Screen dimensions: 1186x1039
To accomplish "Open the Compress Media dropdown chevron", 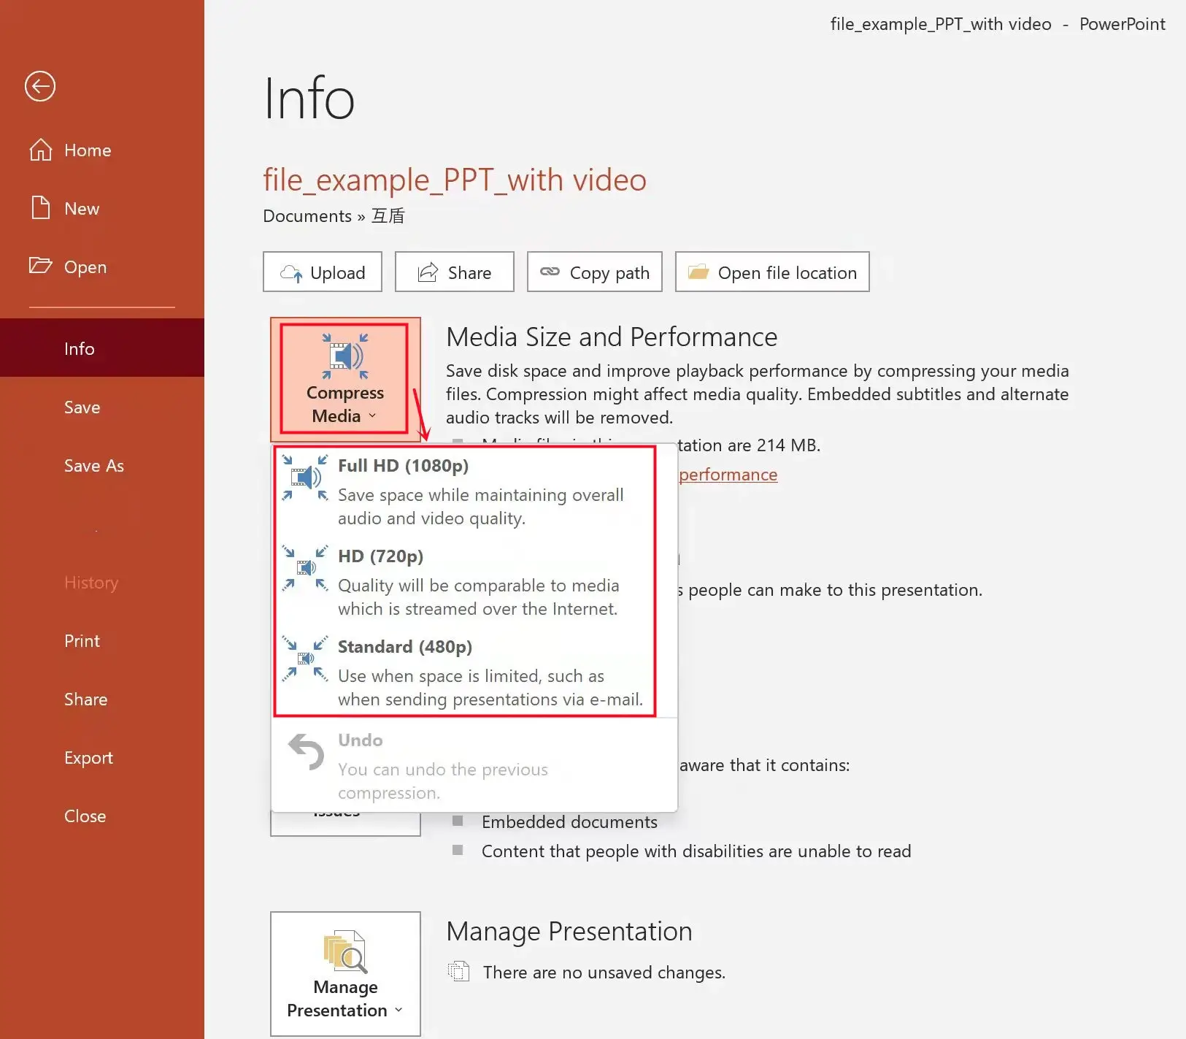I will (x=374, y=415).
